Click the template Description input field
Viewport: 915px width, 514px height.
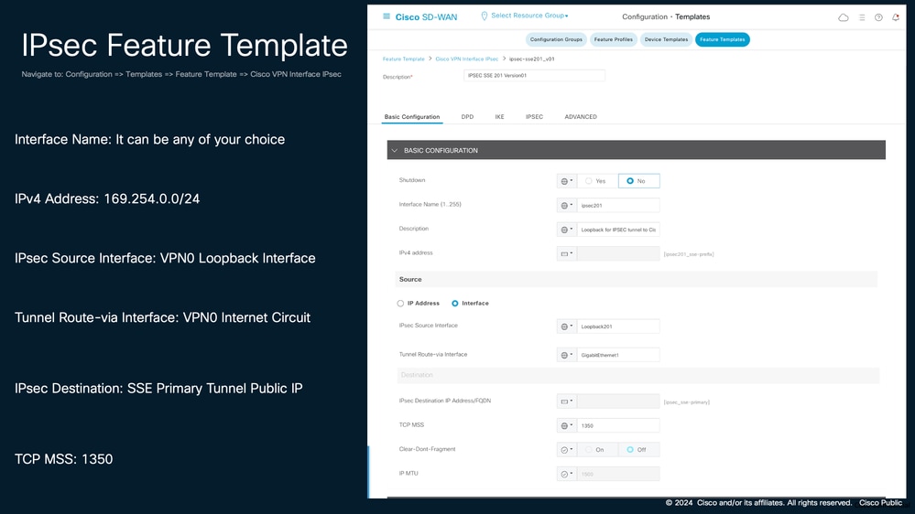click(534, 76)
